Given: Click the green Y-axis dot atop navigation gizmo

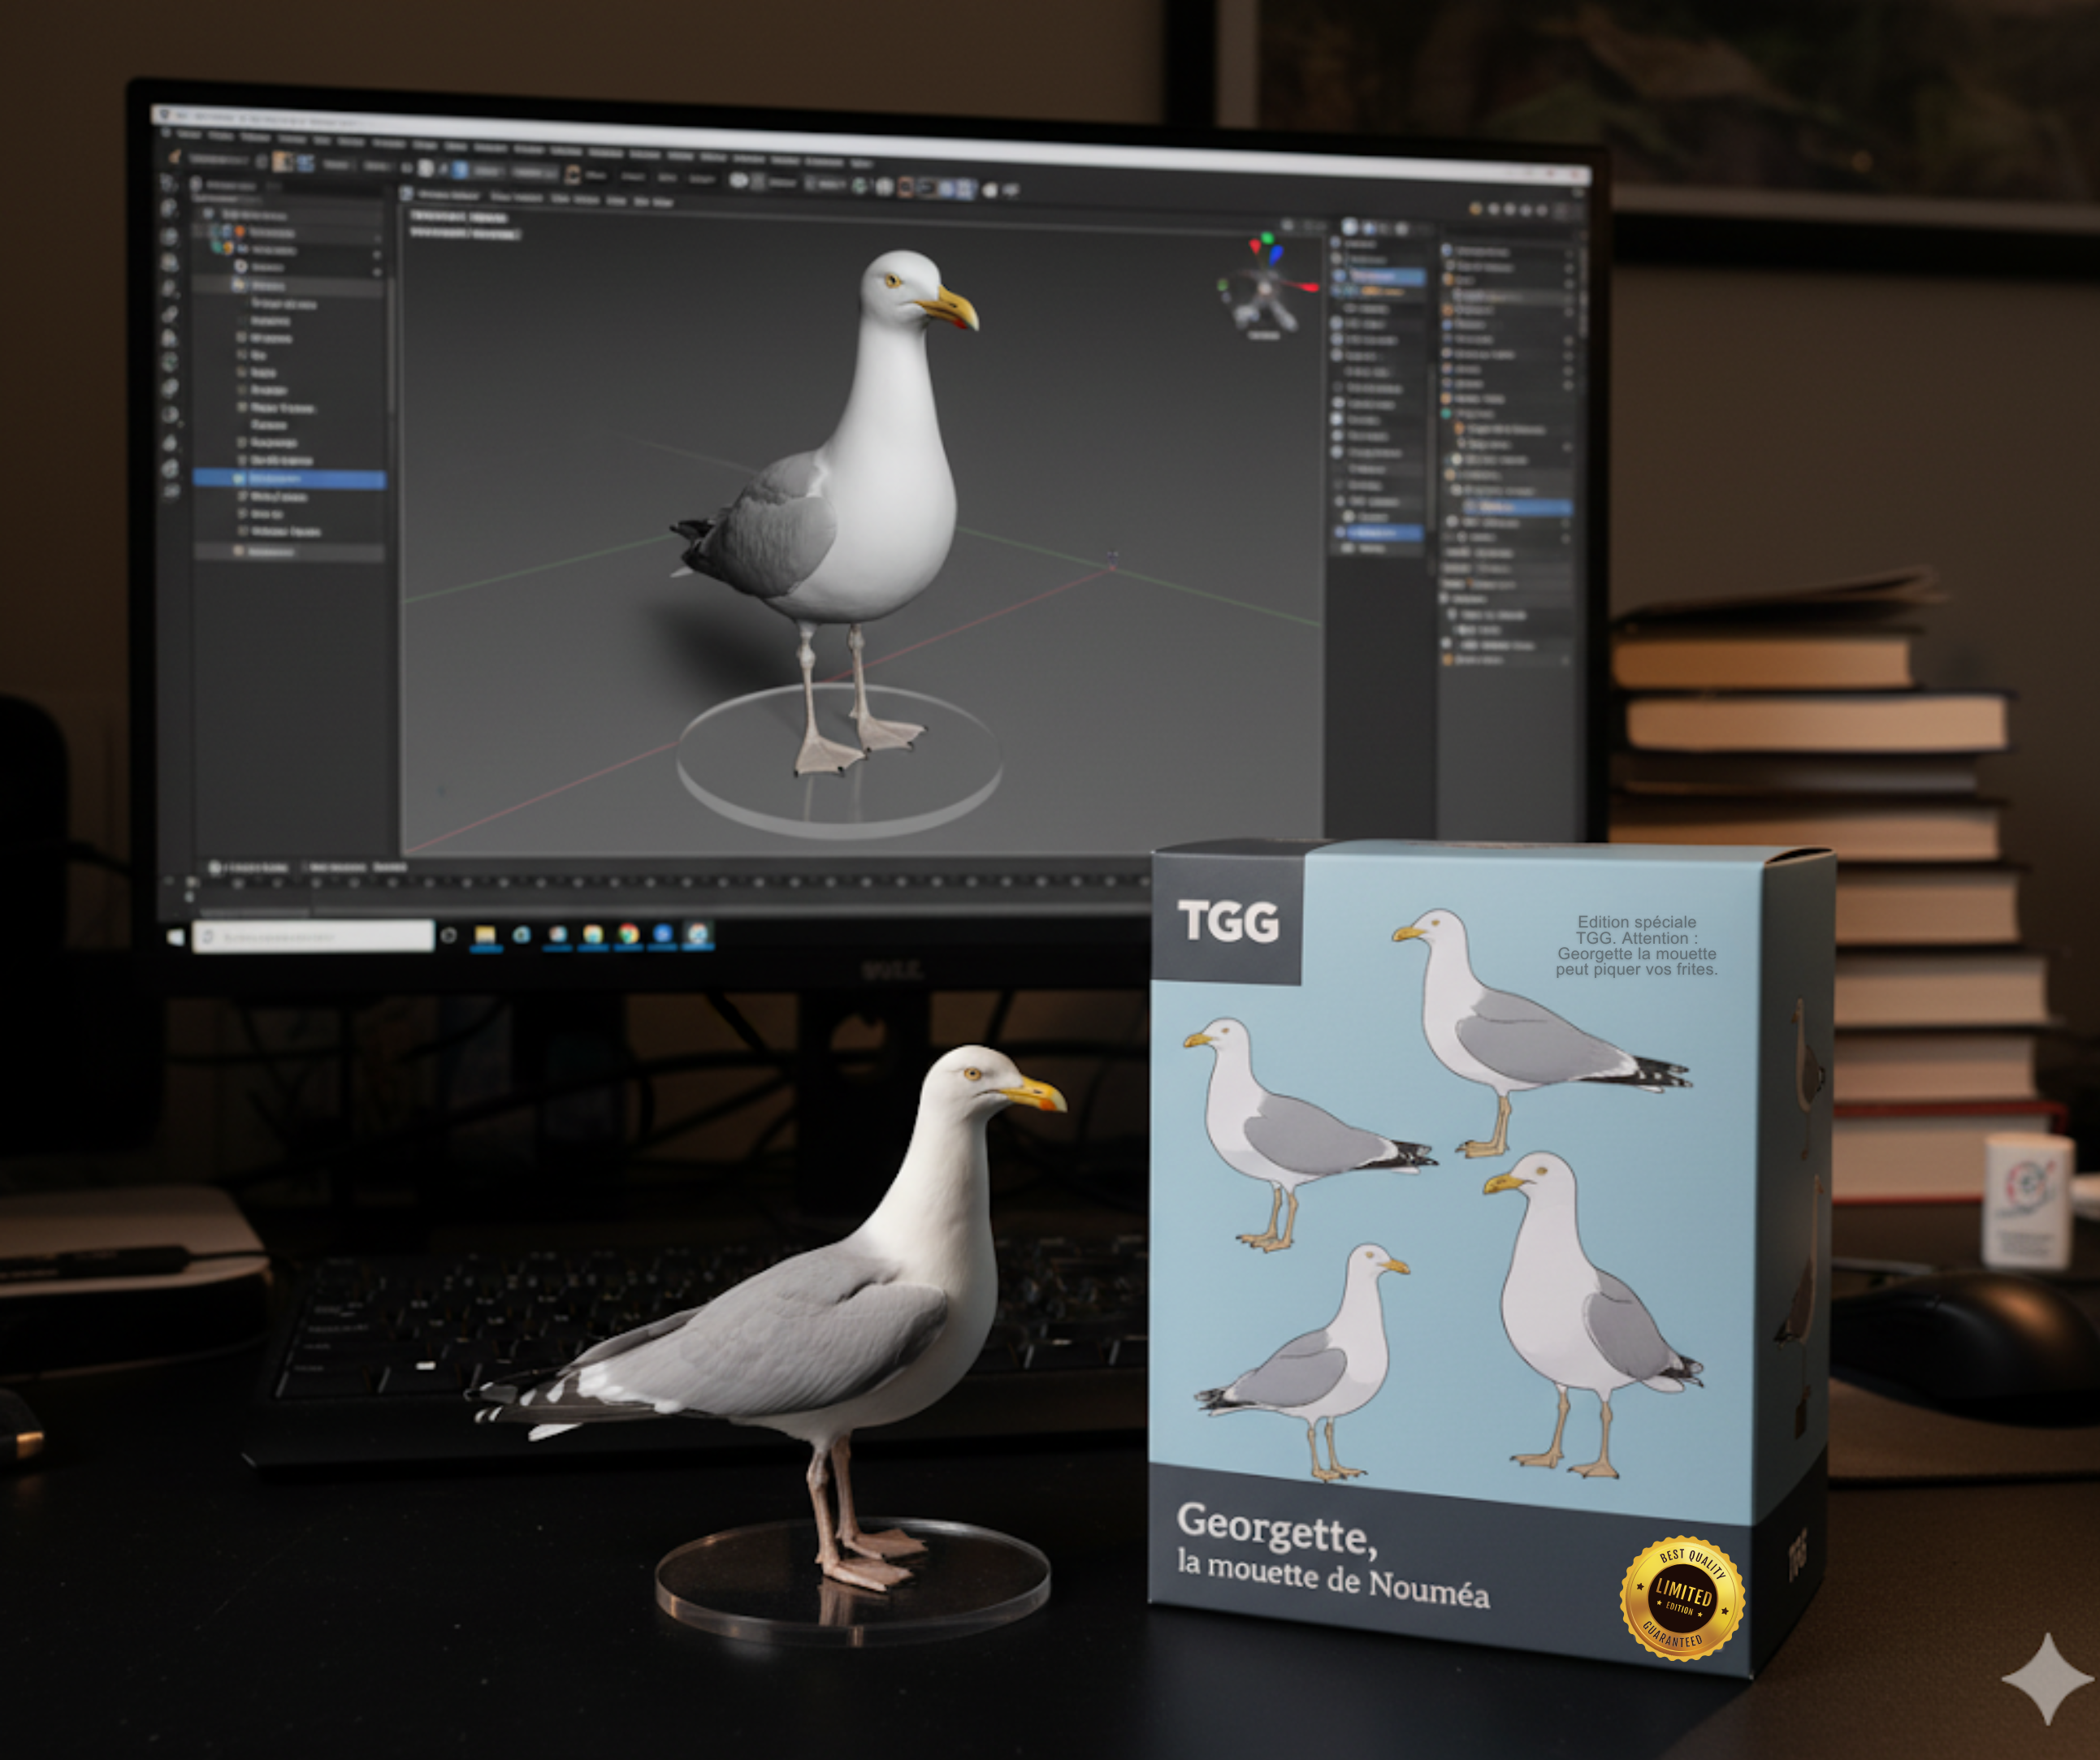Looking at the screenshot, I should (1267, 239).
